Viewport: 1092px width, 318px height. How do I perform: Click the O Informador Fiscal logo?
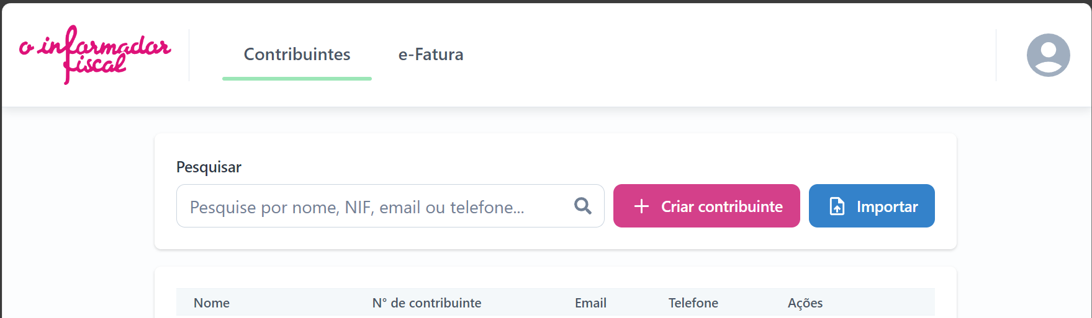[95, 55]
